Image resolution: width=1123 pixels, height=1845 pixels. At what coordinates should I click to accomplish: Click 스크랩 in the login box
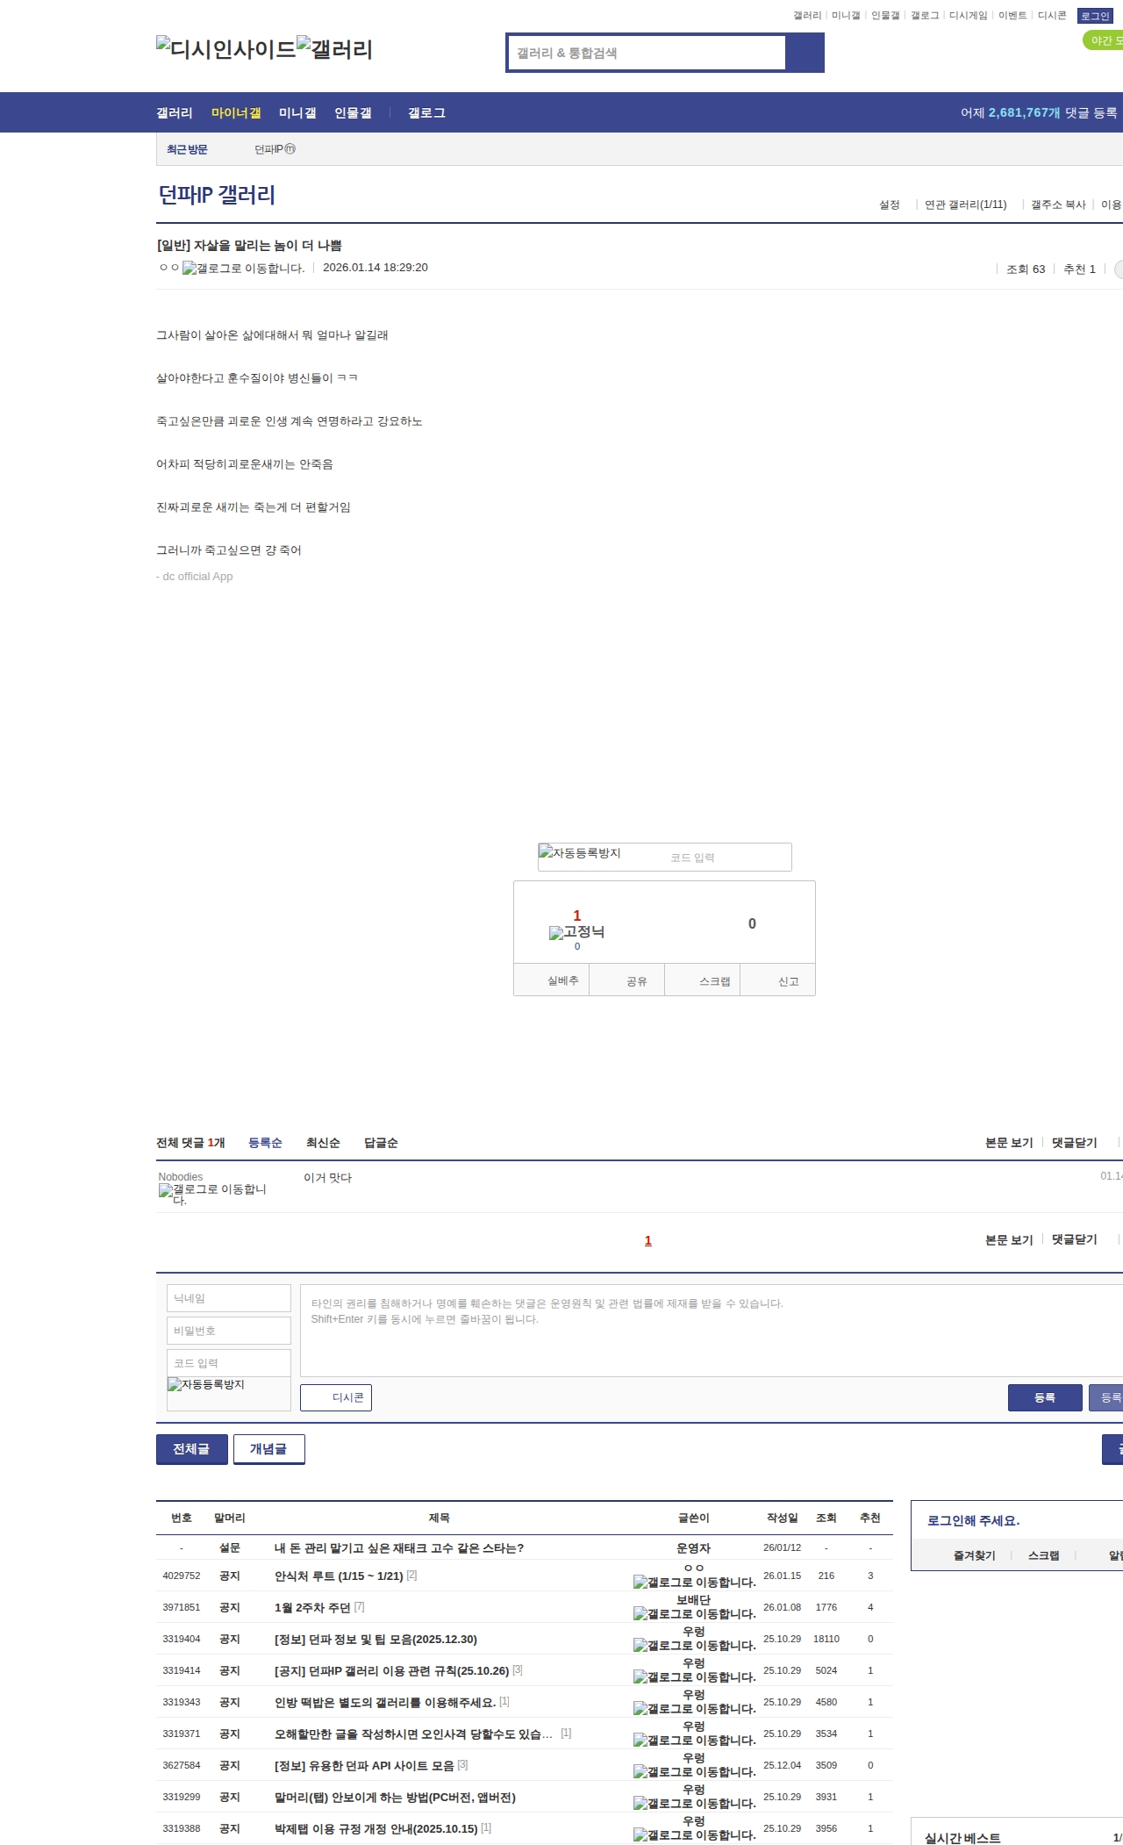pyautogui.click(x=1044, y=1555)
